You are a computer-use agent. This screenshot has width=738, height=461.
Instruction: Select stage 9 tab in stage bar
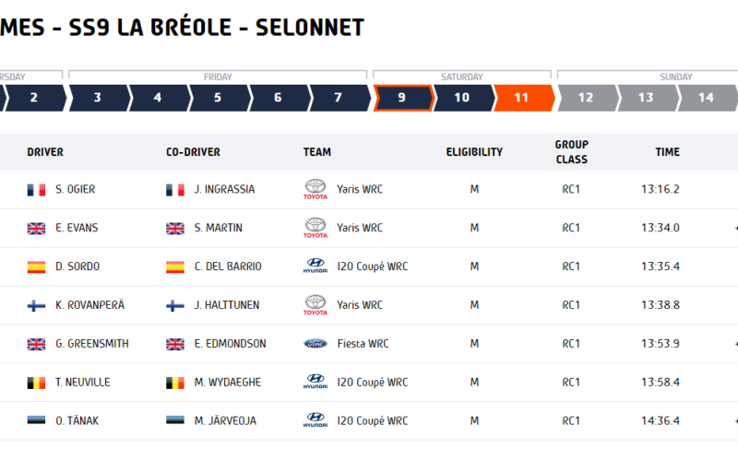(x=402, y=98)
